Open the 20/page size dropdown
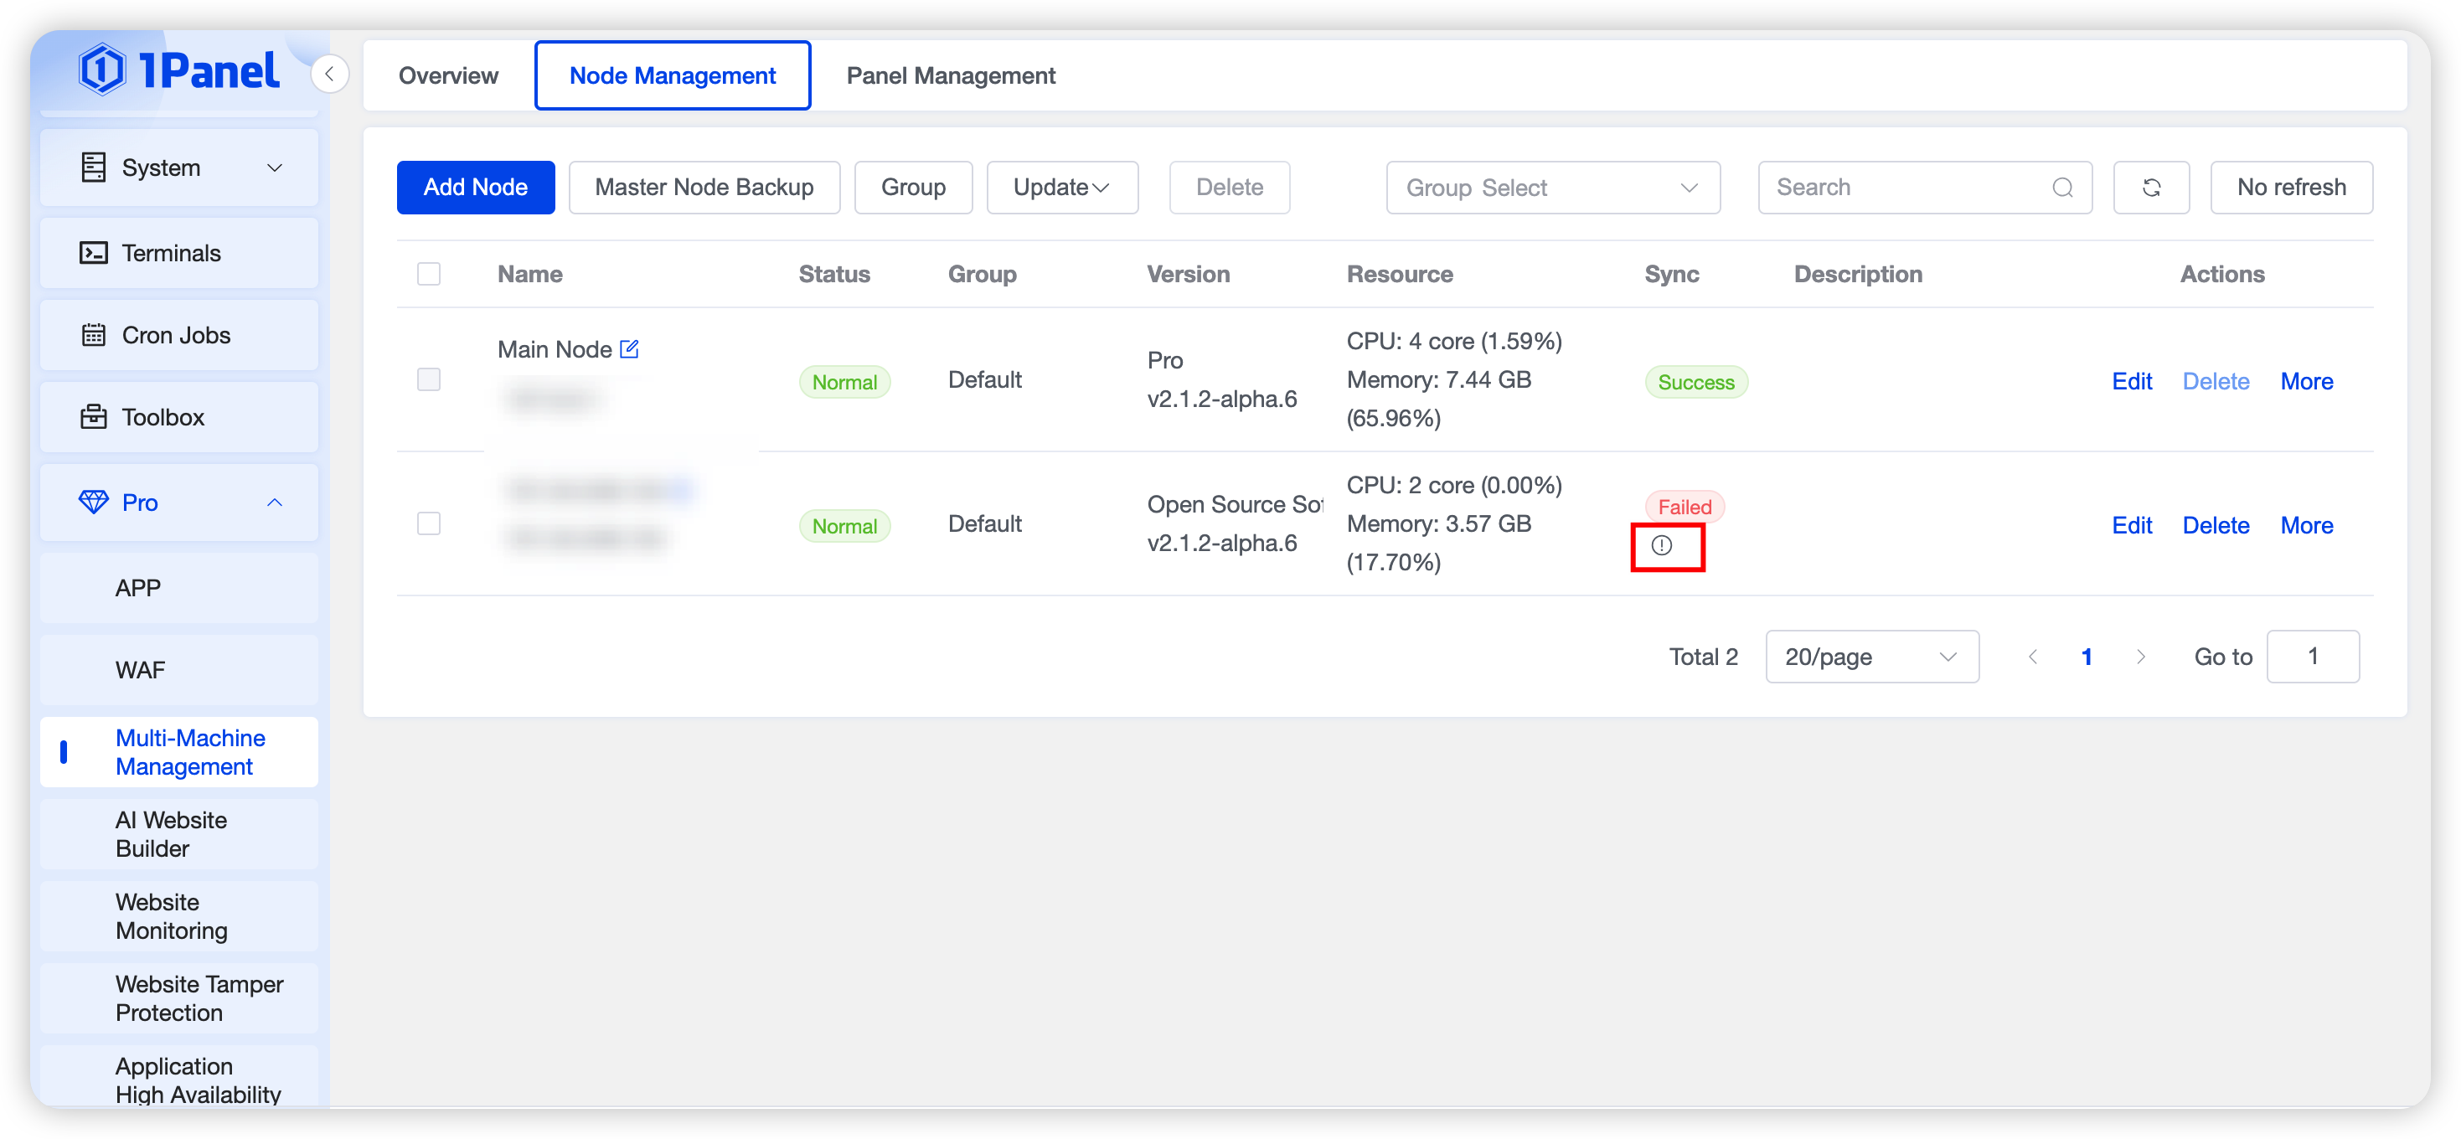The image size is (2461, 1139). pyautogui.click(x=1870, y=657)
